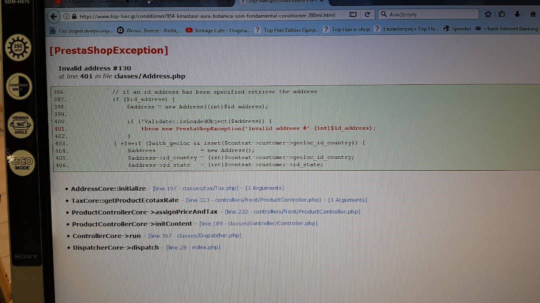Click ProductControllerCore->initContent trace entry
Viewport: 540px width, 303px height.
point(132,224)
